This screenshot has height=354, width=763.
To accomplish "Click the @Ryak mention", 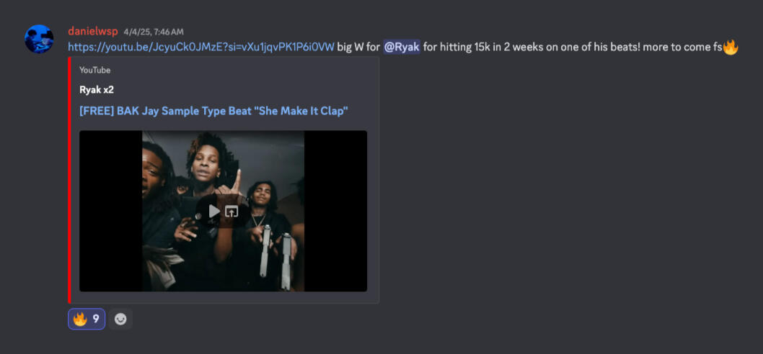I will 402,47.
